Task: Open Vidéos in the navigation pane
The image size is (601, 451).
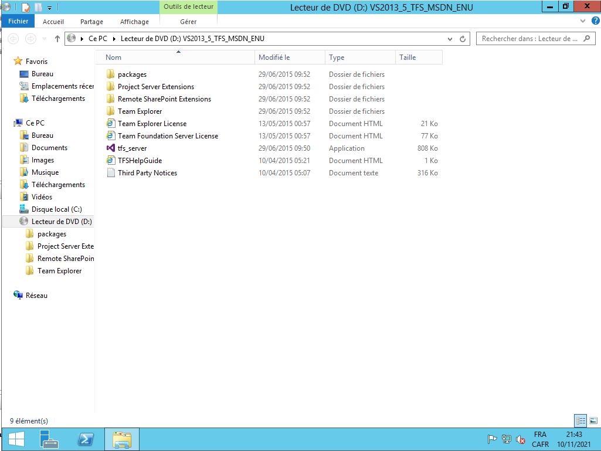Action: [42, 196]
